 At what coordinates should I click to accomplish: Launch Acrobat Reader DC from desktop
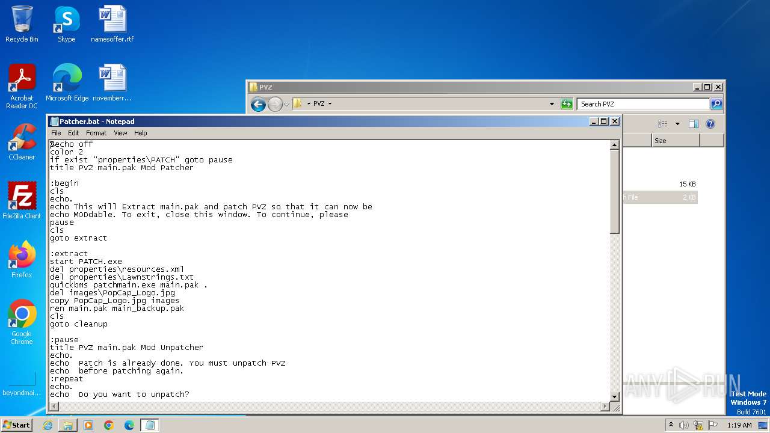(22, 87)
